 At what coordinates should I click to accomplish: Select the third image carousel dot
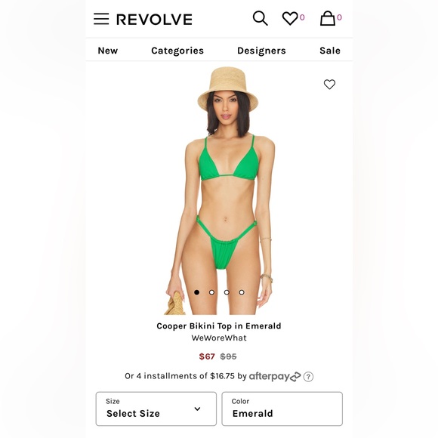tap(227, 292)
